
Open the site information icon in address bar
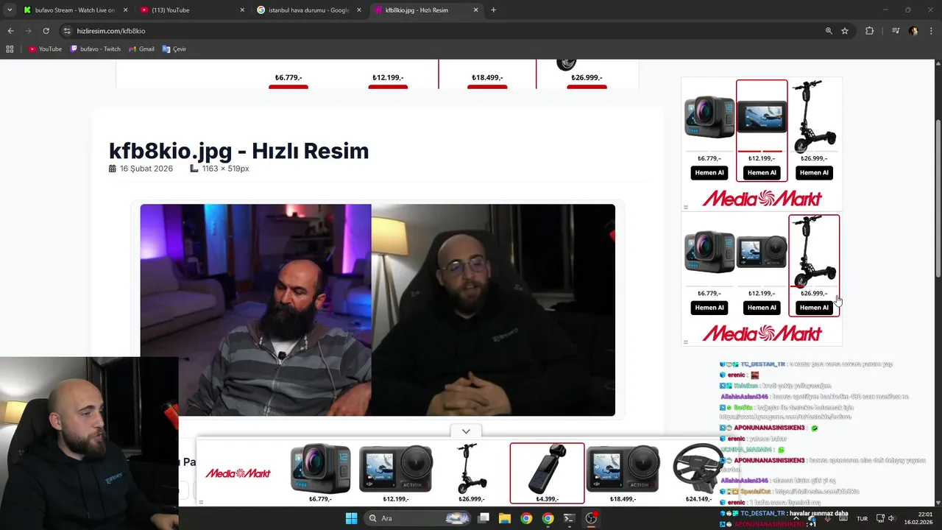pos(67,31)
